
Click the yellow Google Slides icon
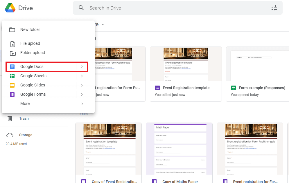click(x=12, y=85)
